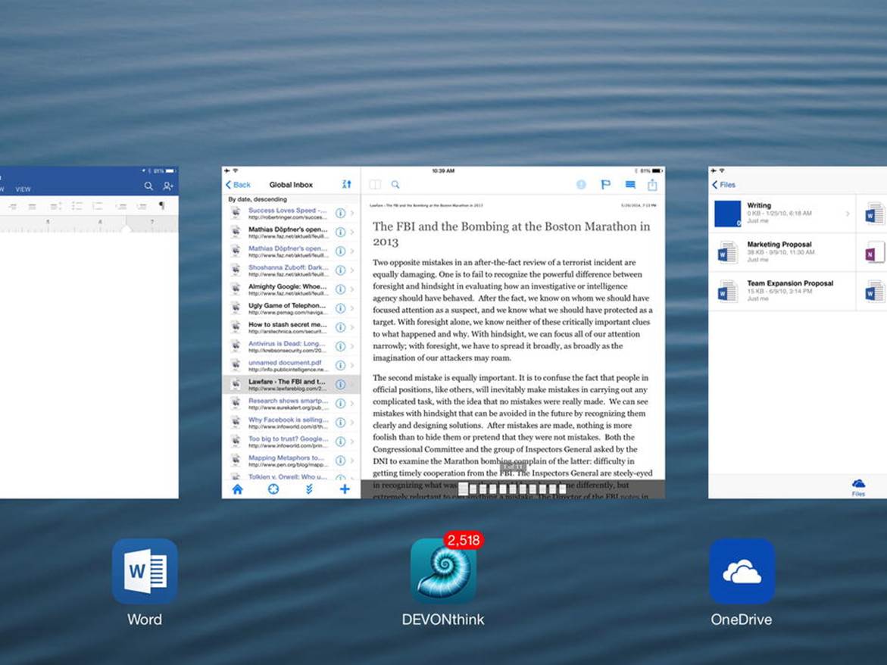Open info for Success Loves Speed item
The height and width of the screenshot is (665, 887).
point(341,213)
